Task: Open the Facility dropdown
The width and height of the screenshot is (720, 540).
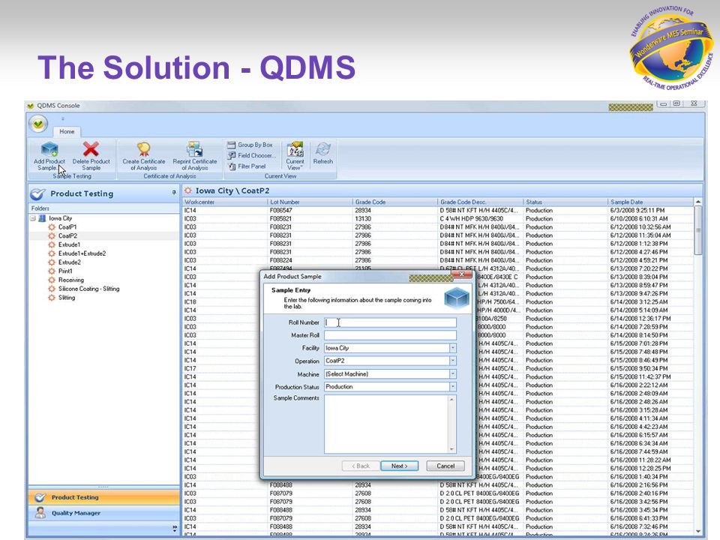Action: pos(453,348)
